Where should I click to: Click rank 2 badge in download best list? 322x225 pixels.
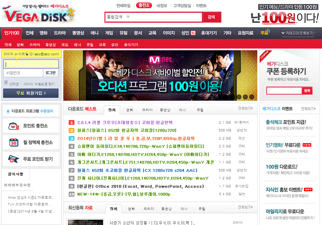coord(72,130)
